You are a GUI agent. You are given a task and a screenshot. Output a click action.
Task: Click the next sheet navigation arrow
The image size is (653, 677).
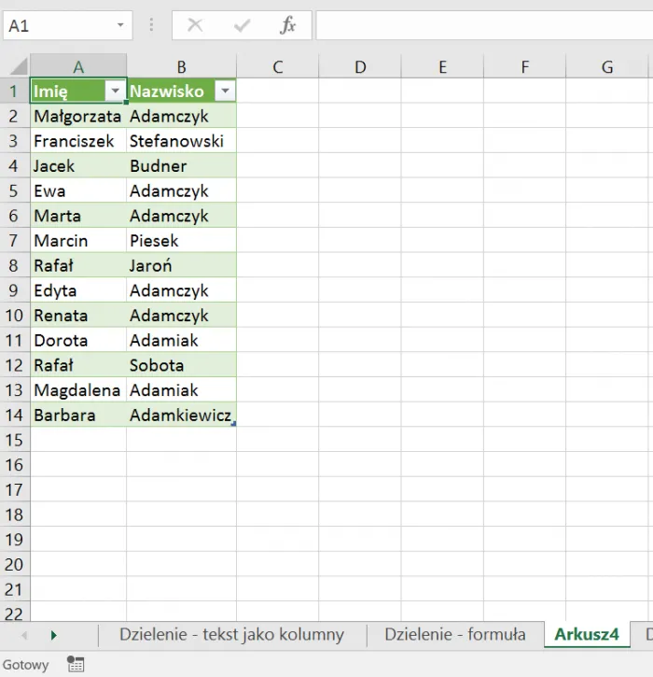point(53,635)
